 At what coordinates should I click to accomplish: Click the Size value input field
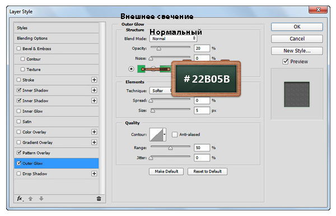click(202, 111)
